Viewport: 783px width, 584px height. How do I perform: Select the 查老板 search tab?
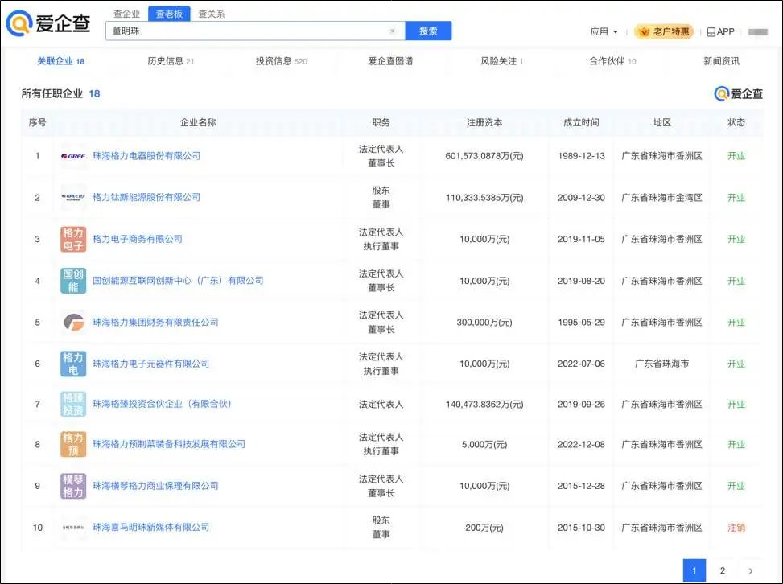coord(169,14)
